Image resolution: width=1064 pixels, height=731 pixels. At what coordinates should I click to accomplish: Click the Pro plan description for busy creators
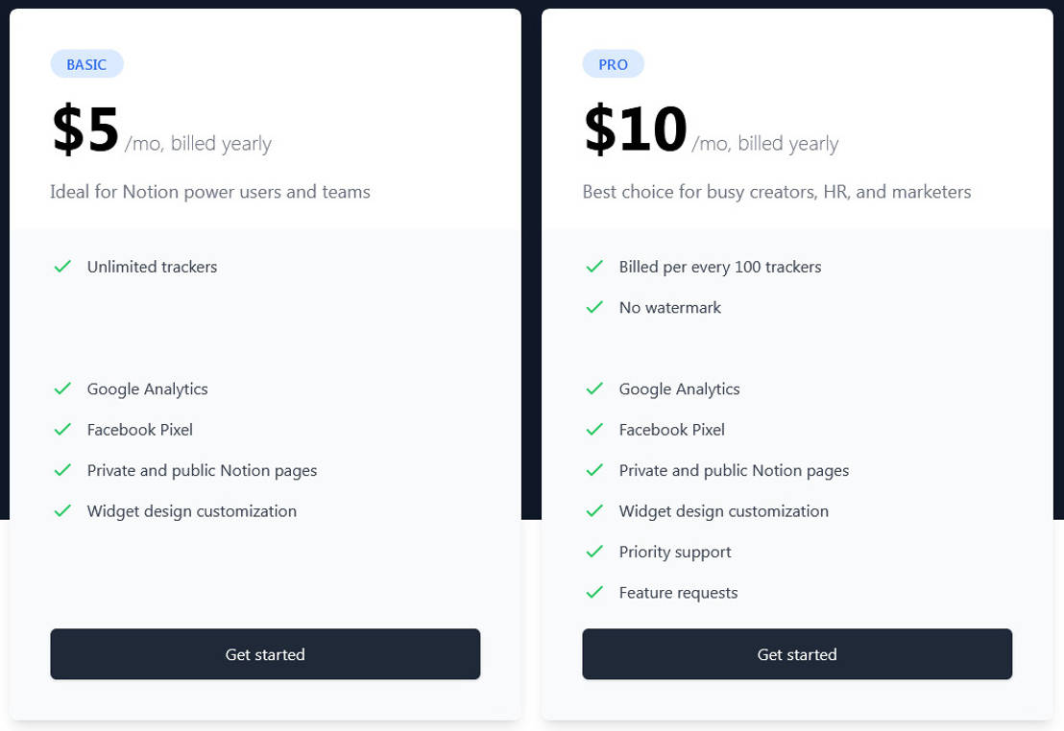point(776,192)
